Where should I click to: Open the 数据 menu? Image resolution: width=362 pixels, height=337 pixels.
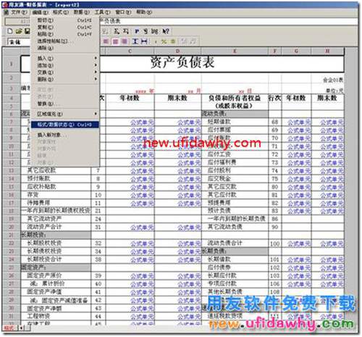82,12
